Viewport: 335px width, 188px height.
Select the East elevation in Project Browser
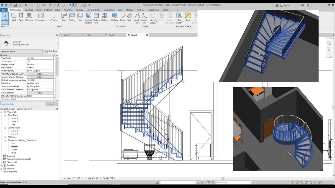point(13,143)
